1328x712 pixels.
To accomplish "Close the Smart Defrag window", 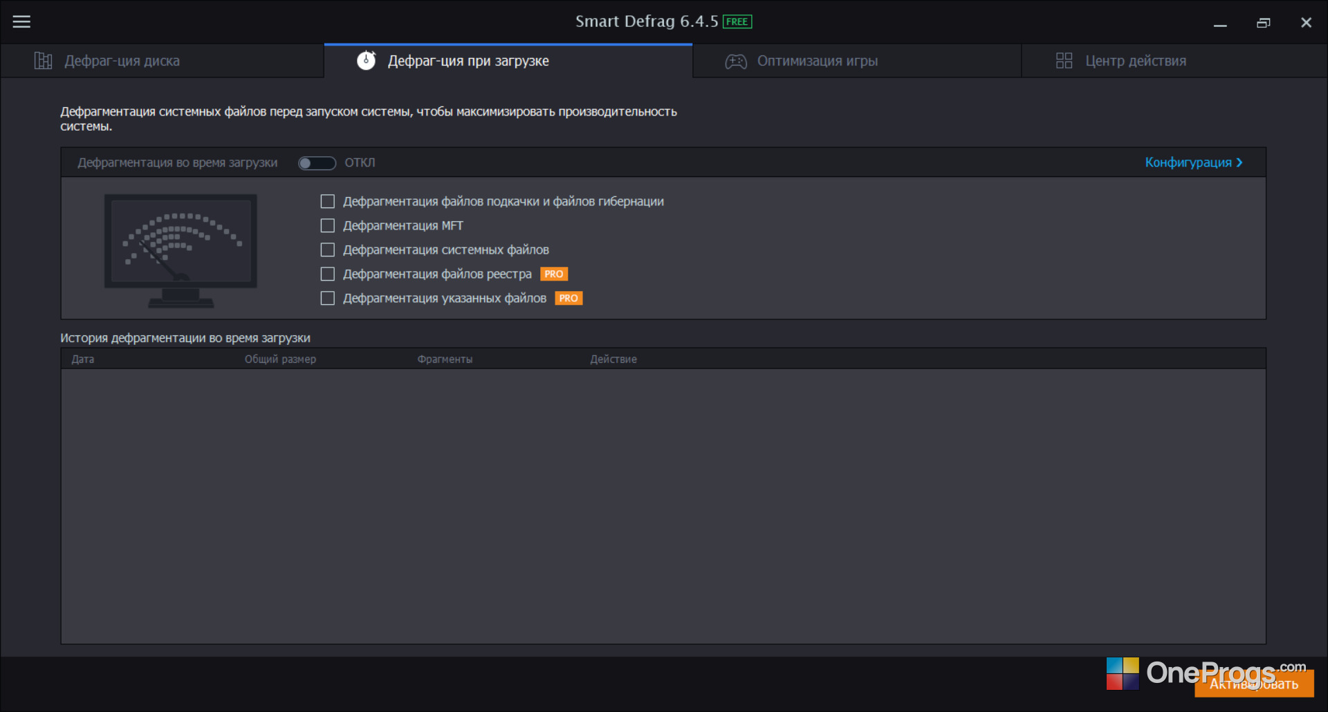I will click(x=1306, y=23).
